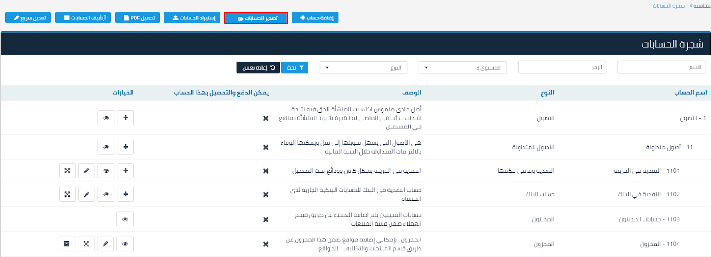Click the الخيارات column header
Image resolution: width=711 pixels, height=257 pixels.
pyautogui.click(x=123, y=93)
